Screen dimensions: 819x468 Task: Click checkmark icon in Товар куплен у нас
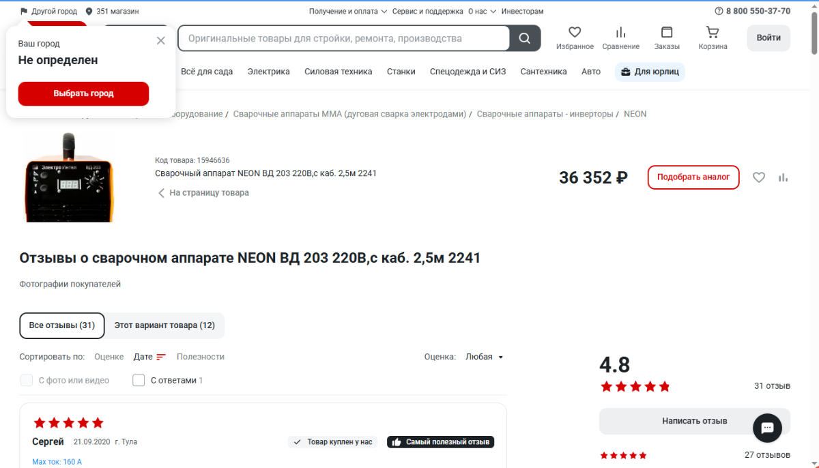[297, 442]
